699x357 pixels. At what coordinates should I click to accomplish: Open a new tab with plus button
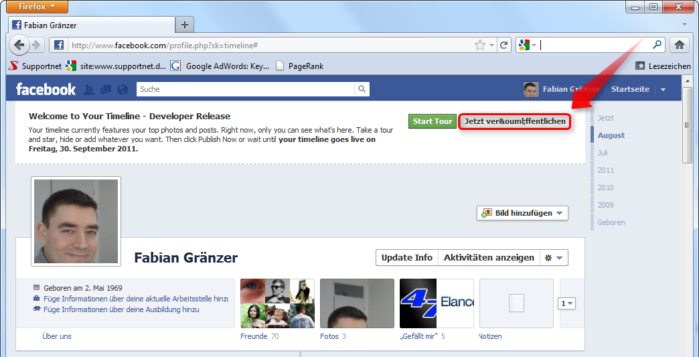pos(185,25)
